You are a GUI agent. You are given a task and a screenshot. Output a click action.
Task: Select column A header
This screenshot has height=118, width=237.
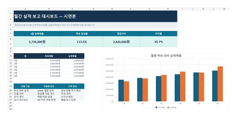[x=25, y=9]
